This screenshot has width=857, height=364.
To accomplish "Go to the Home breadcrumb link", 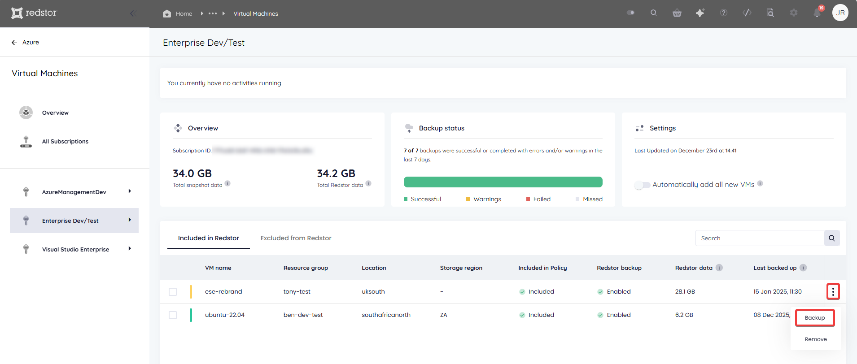I will click(x=184, y=14).
